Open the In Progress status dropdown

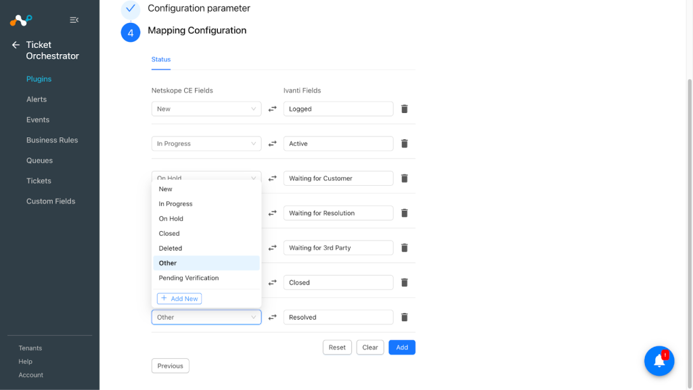click(206, 143)
